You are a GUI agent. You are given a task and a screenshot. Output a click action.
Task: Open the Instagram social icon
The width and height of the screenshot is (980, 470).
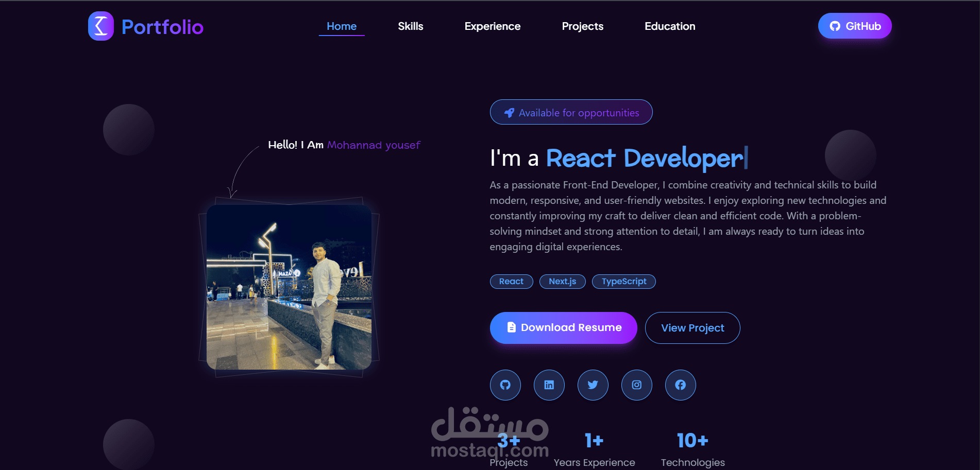click(637, 385)
